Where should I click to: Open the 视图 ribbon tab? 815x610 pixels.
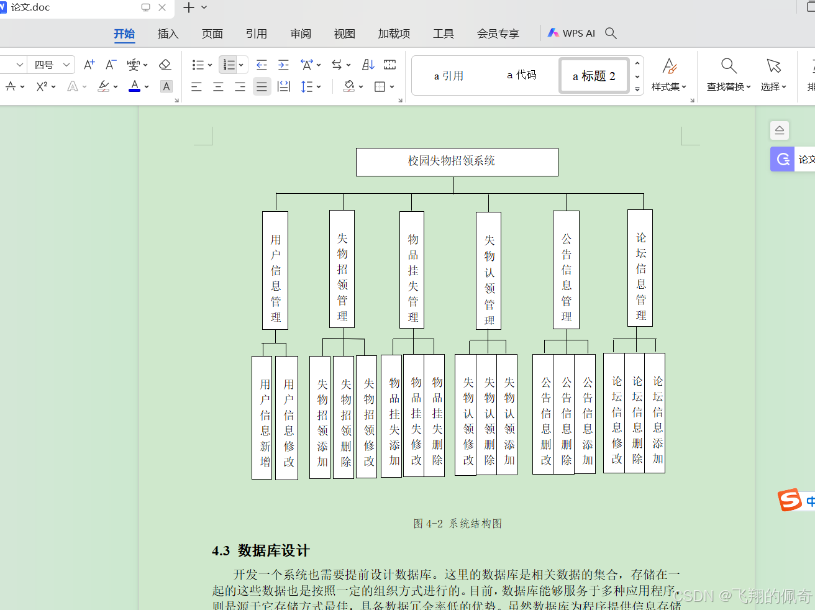344,34
